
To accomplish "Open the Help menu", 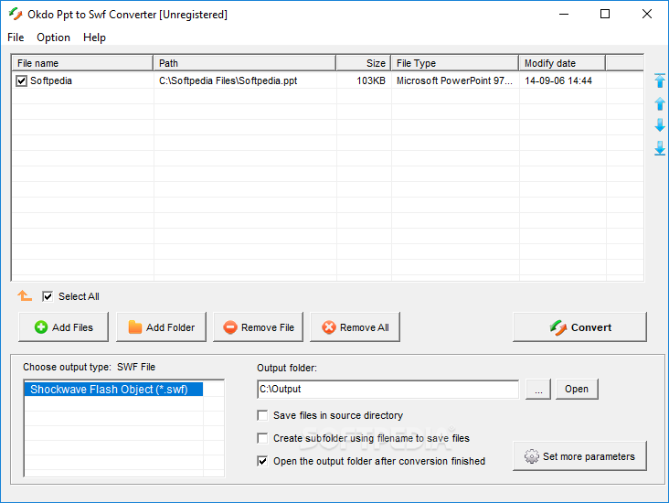I will coord(94,37).
